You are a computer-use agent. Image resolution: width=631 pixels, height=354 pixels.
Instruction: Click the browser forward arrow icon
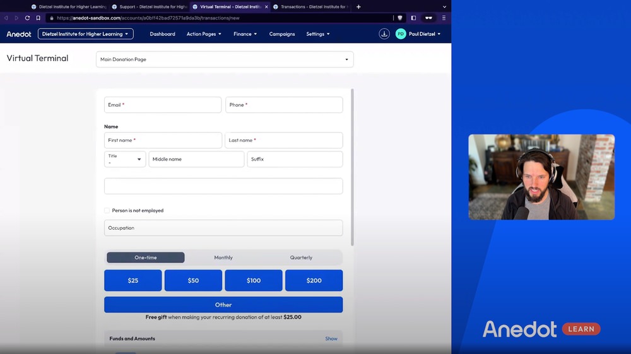[16, 18]
